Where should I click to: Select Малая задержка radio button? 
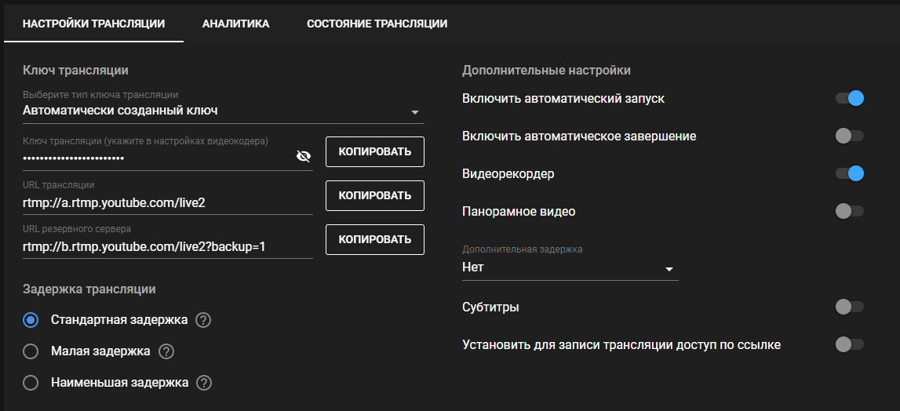(x=31, y=351)
